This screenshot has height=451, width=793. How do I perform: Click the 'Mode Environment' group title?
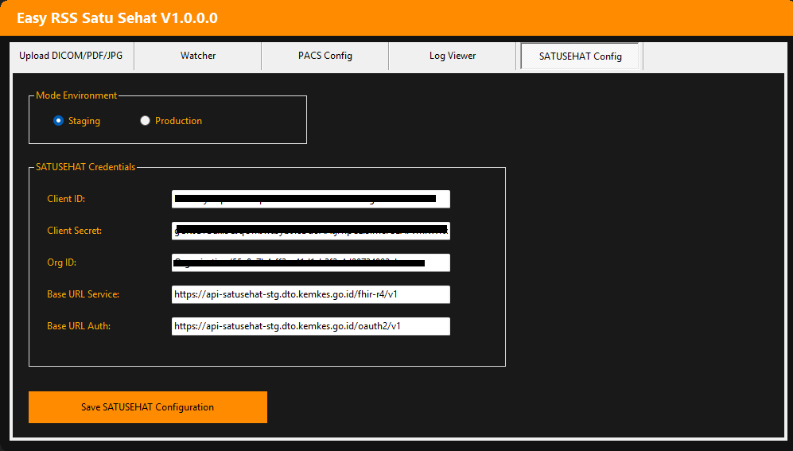(x=76, y=95)
